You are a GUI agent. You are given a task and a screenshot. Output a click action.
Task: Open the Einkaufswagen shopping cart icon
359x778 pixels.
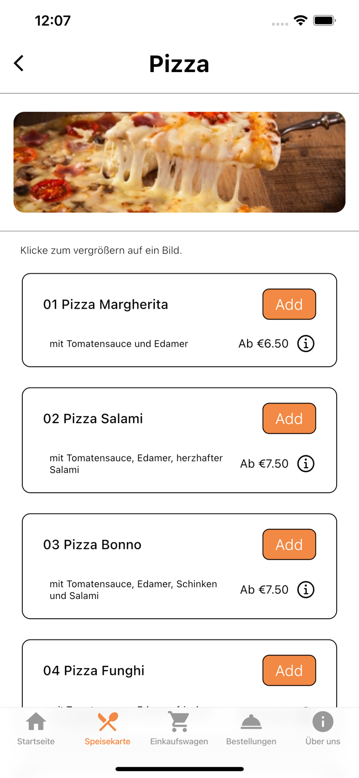[178, 721]
